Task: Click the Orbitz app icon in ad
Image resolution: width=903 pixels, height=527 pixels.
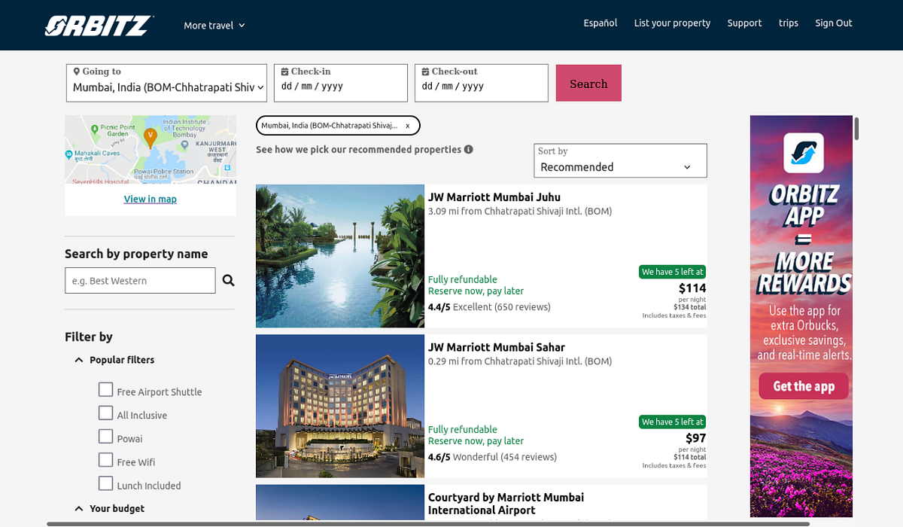Action: point(804,153)
